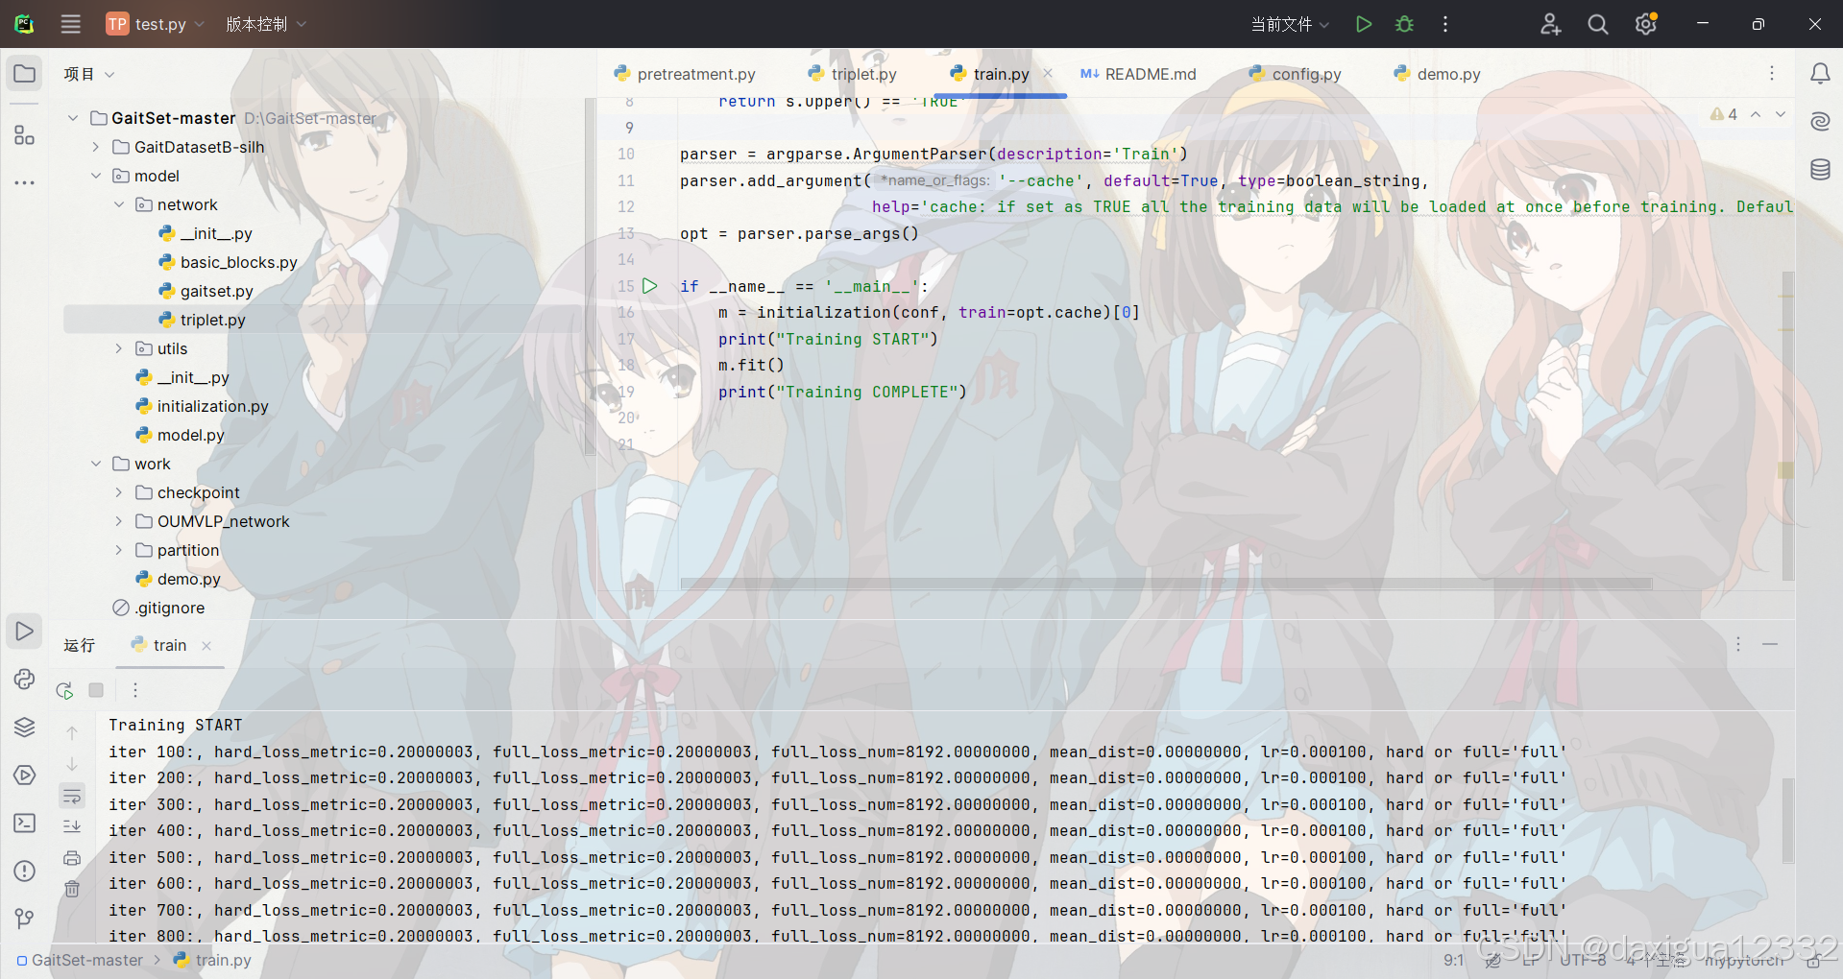Image resolution: width=1843 pixels, height=979 pixels.
Task: Switch to config.py tab
Action: (1296, 74)
